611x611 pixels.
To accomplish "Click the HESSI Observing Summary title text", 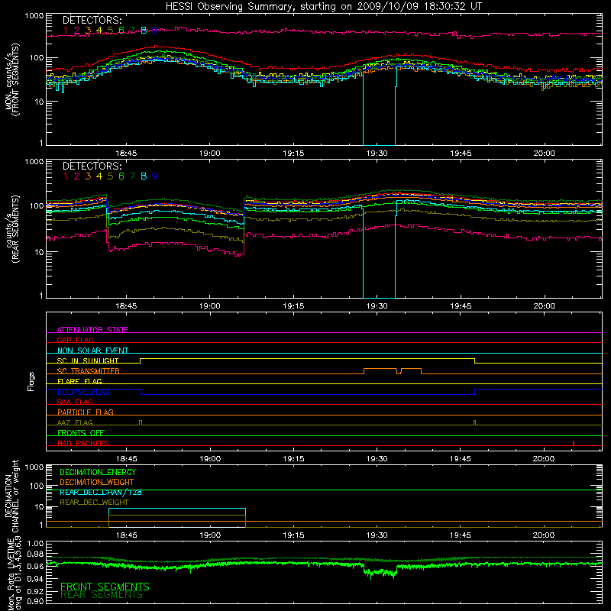I will (323, 7).
